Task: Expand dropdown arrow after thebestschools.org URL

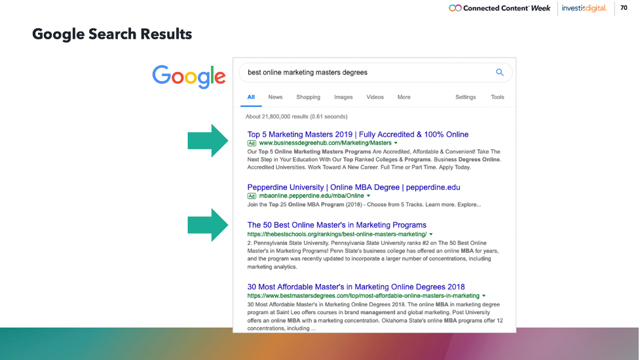Action: 431,234
